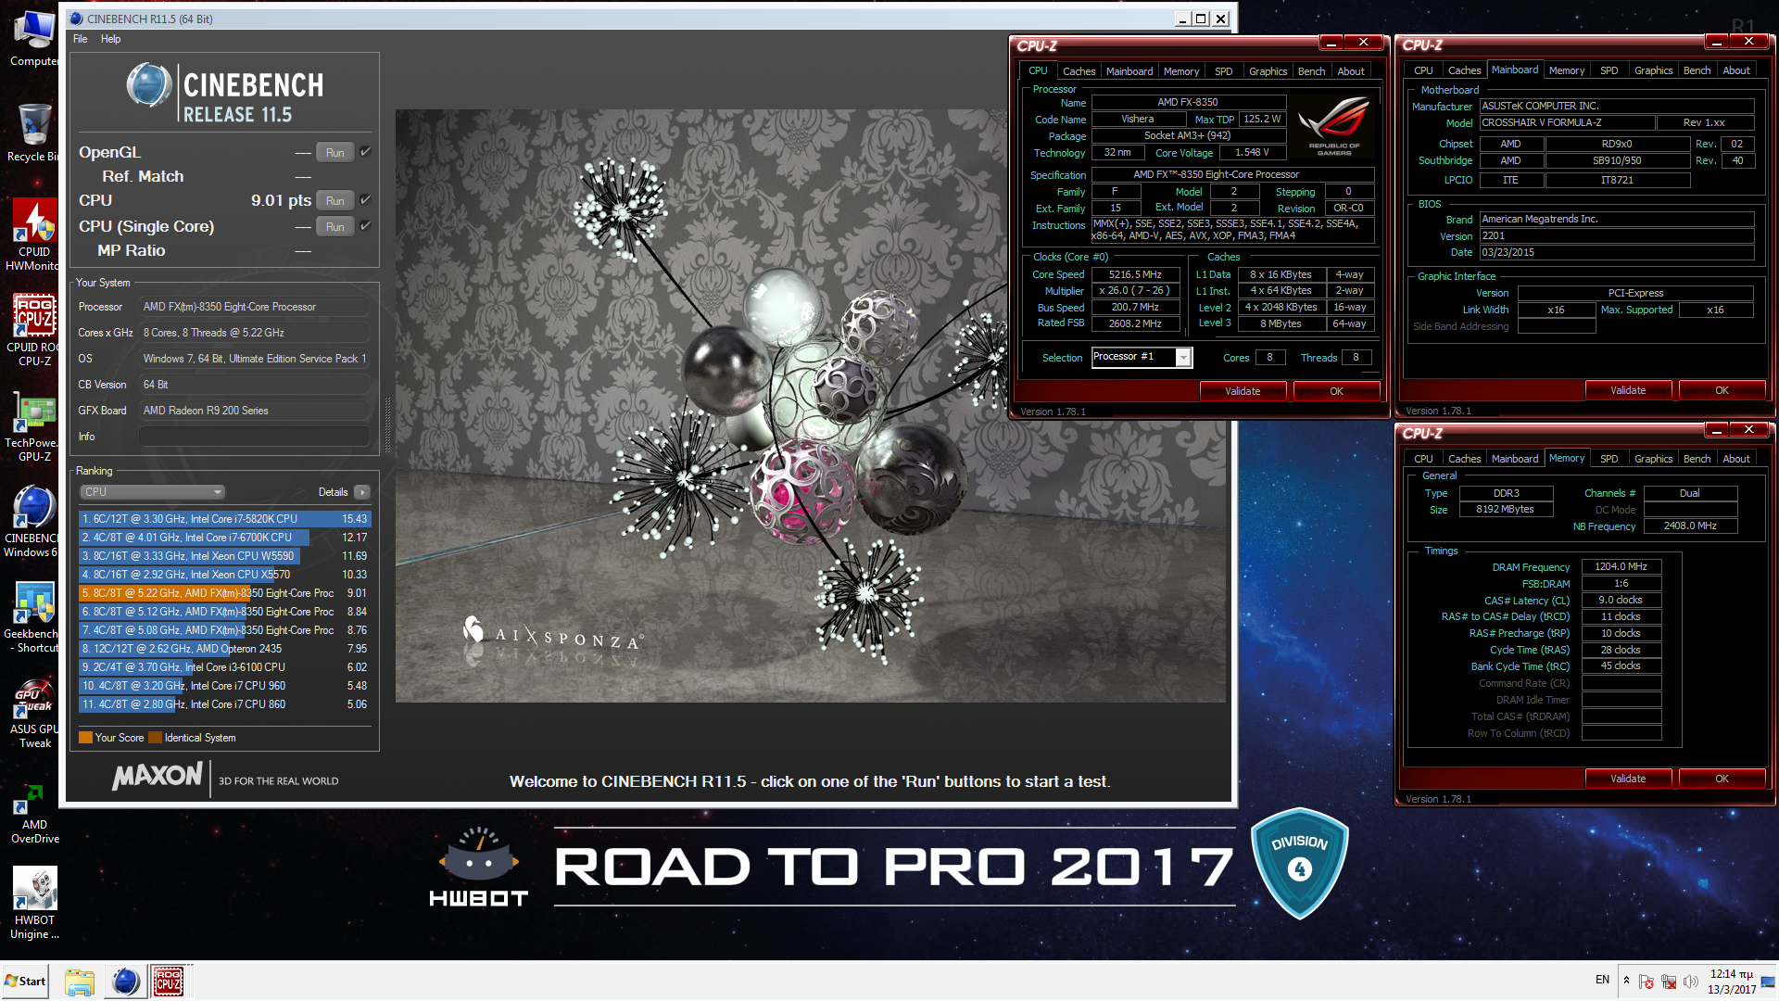This screenshot has width=1779, height=1001.
Task: Open Bench tab in CPU-Z CPU window
Action: click(1311, 71)
